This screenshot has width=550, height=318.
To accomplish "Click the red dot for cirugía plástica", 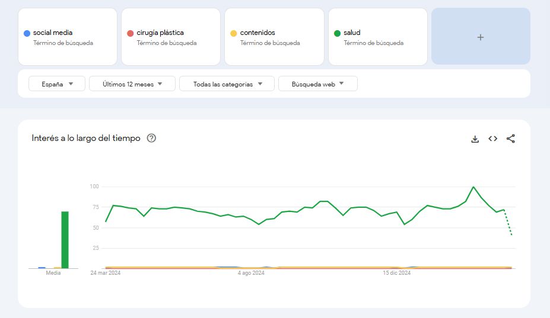I will coord(130,33).
